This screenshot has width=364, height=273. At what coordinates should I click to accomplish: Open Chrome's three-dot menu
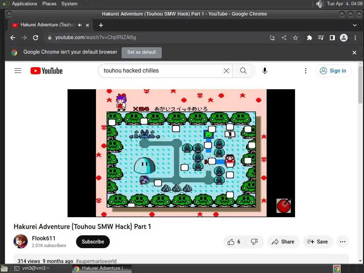[x=355, y=38]
